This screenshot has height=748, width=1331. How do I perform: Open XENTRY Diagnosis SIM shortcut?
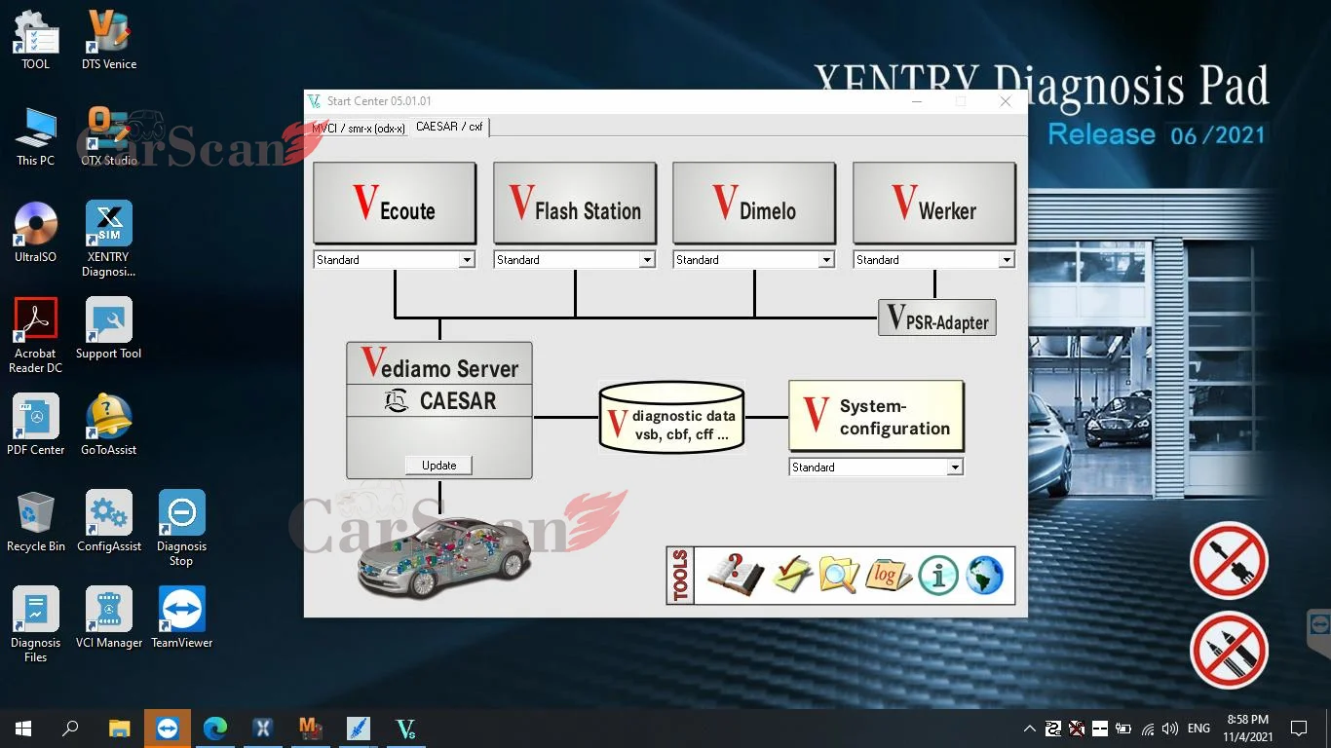click(x=109, y=240)
